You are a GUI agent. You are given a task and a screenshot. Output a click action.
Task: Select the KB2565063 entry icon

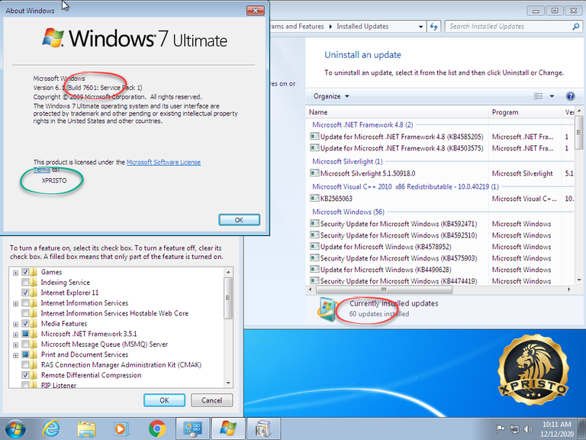314,199
